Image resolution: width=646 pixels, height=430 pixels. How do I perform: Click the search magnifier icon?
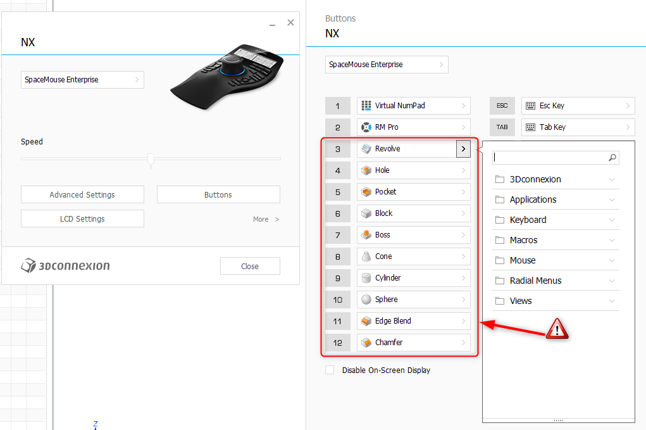point(612,158)
